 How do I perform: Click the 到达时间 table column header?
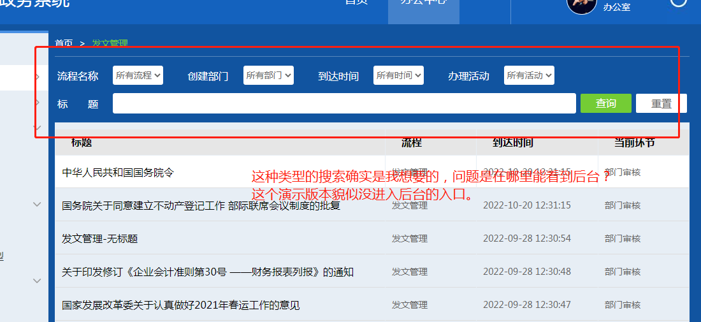(x=513, y=142)
